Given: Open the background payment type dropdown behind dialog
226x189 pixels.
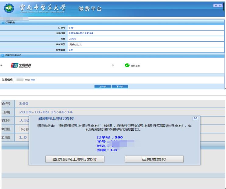Looking at the screenshot, I should coord(24,129).
